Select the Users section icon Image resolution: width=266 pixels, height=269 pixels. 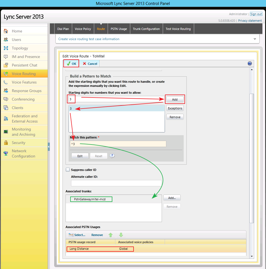tap(17, 39)
